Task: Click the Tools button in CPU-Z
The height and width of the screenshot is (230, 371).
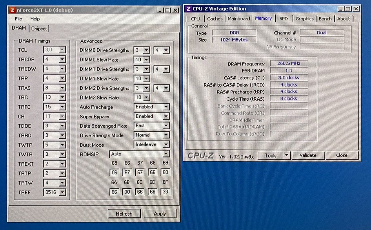Action: (x=270, y=156)
